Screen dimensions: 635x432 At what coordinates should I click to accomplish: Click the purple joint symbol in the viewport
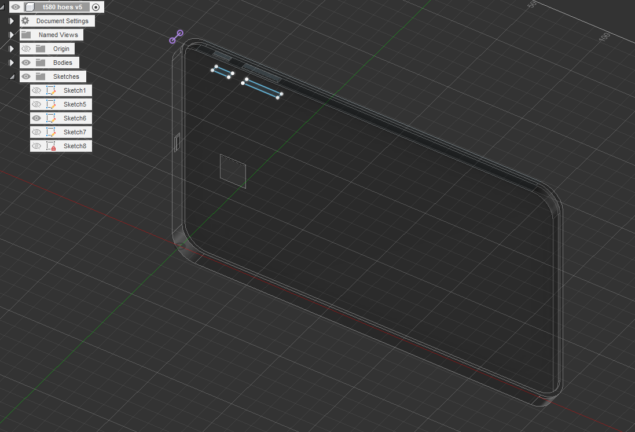pos(176,37)
